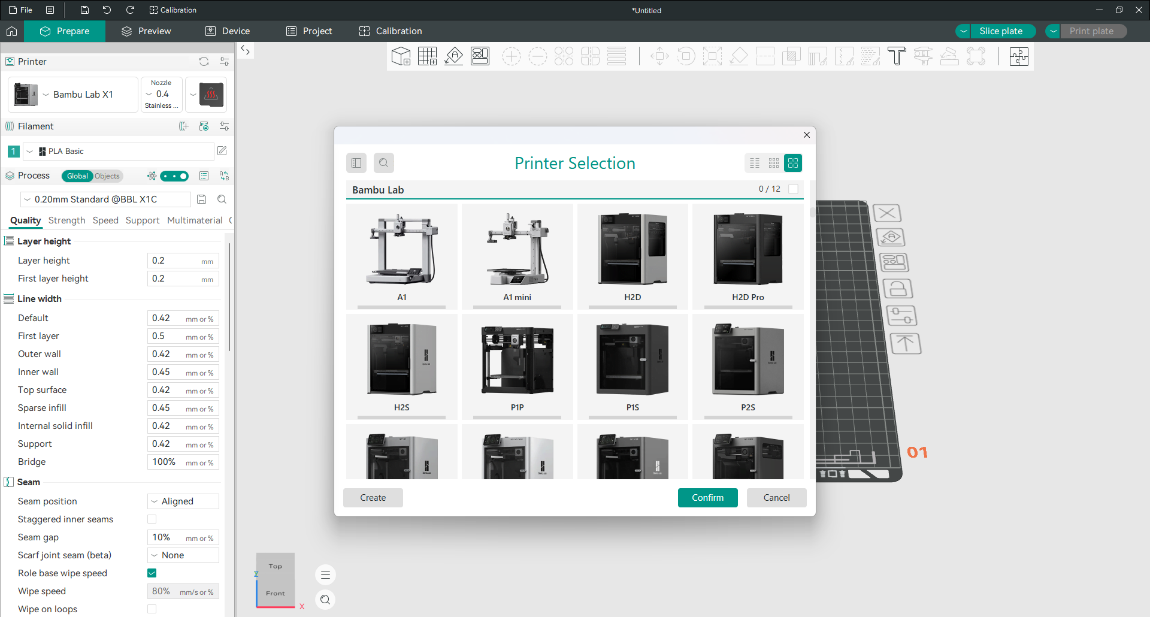Image resolution: width=1150 pixels, height=617 pixels.
Task: Click the Save file icon in the title bar
Action: (x=84, y=10)
